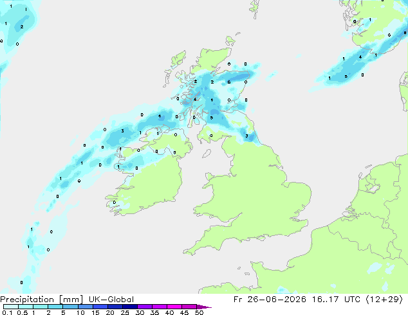
Task: Select the 30–35 mm purple legend swatch
Action: pyautogui.click(x=145, y=307)
